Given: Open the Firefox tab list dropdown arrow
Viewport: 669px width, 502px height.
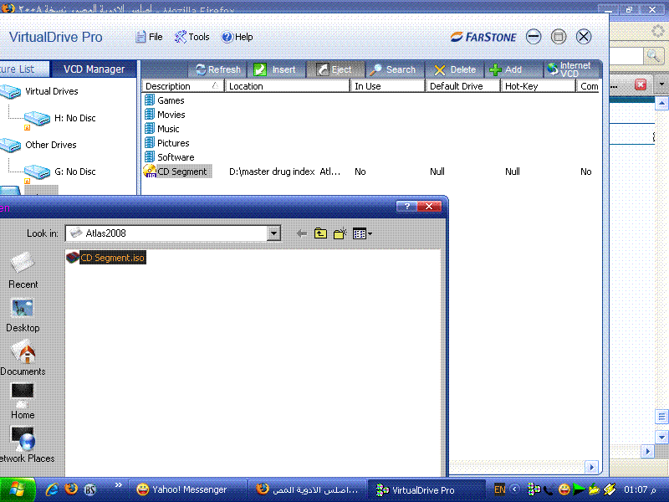Looking at the screenshot, I should coord(661,85).
